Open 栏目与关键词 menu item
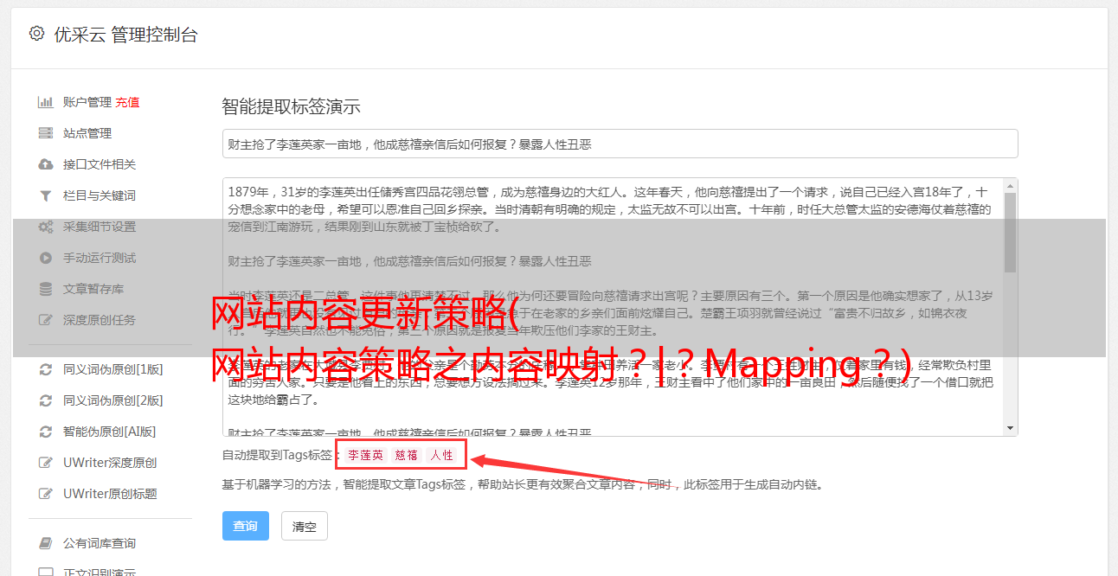 click(100, 195)
